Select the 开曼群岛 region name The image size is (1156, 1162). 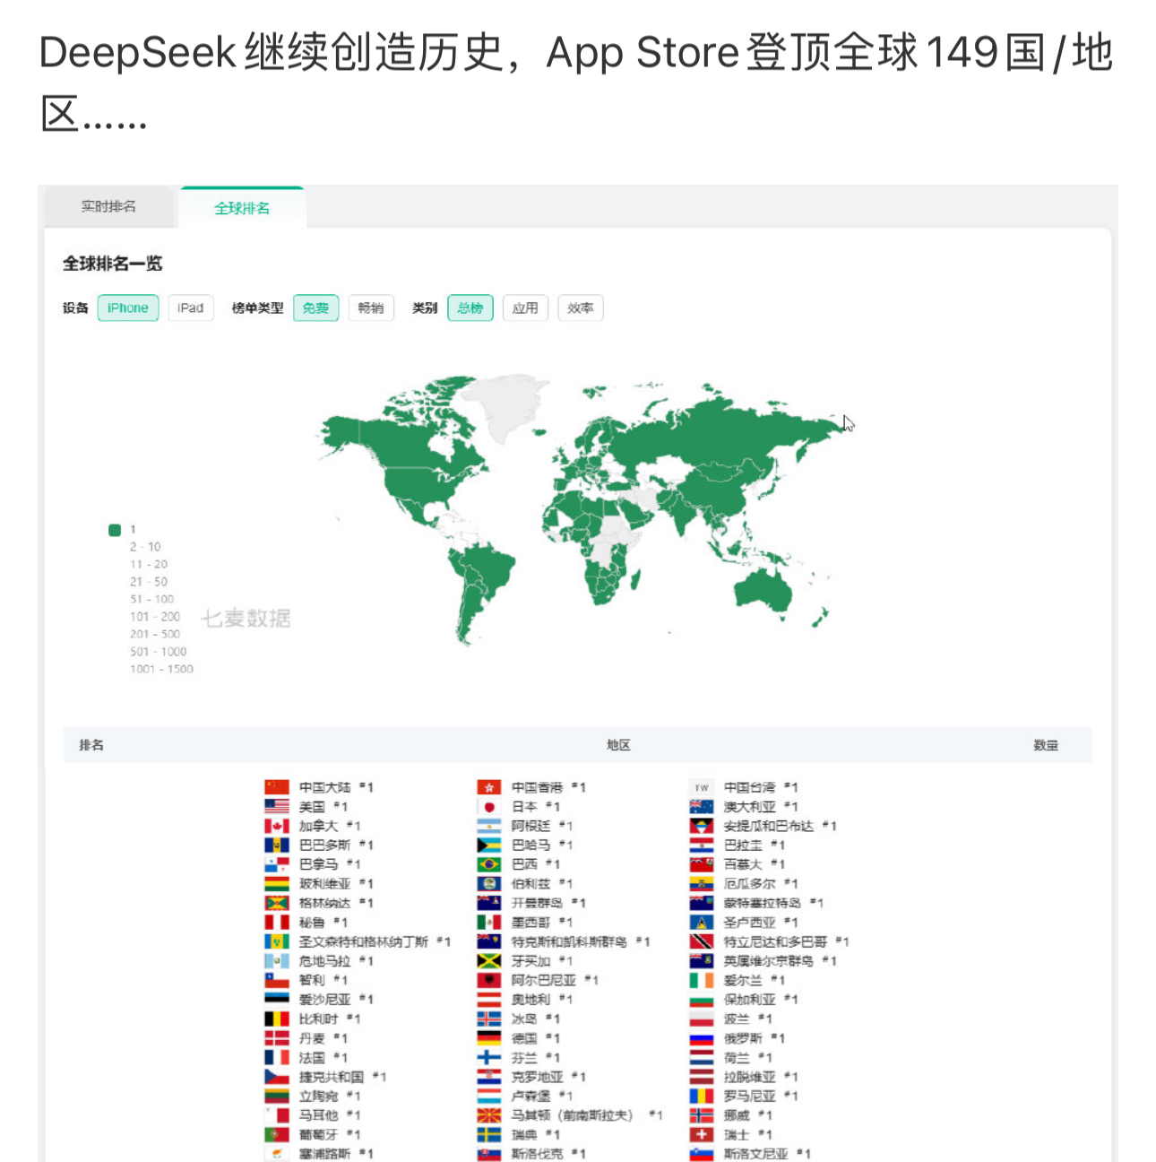point(537,903)
